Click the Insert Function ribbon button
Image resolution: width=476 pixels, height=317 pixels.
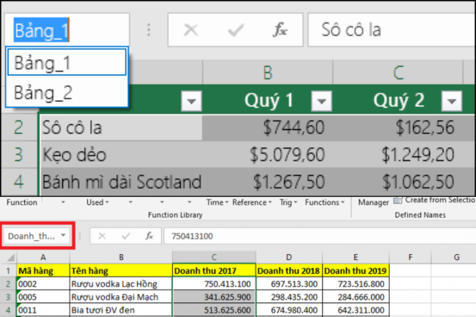click(22, 202)
